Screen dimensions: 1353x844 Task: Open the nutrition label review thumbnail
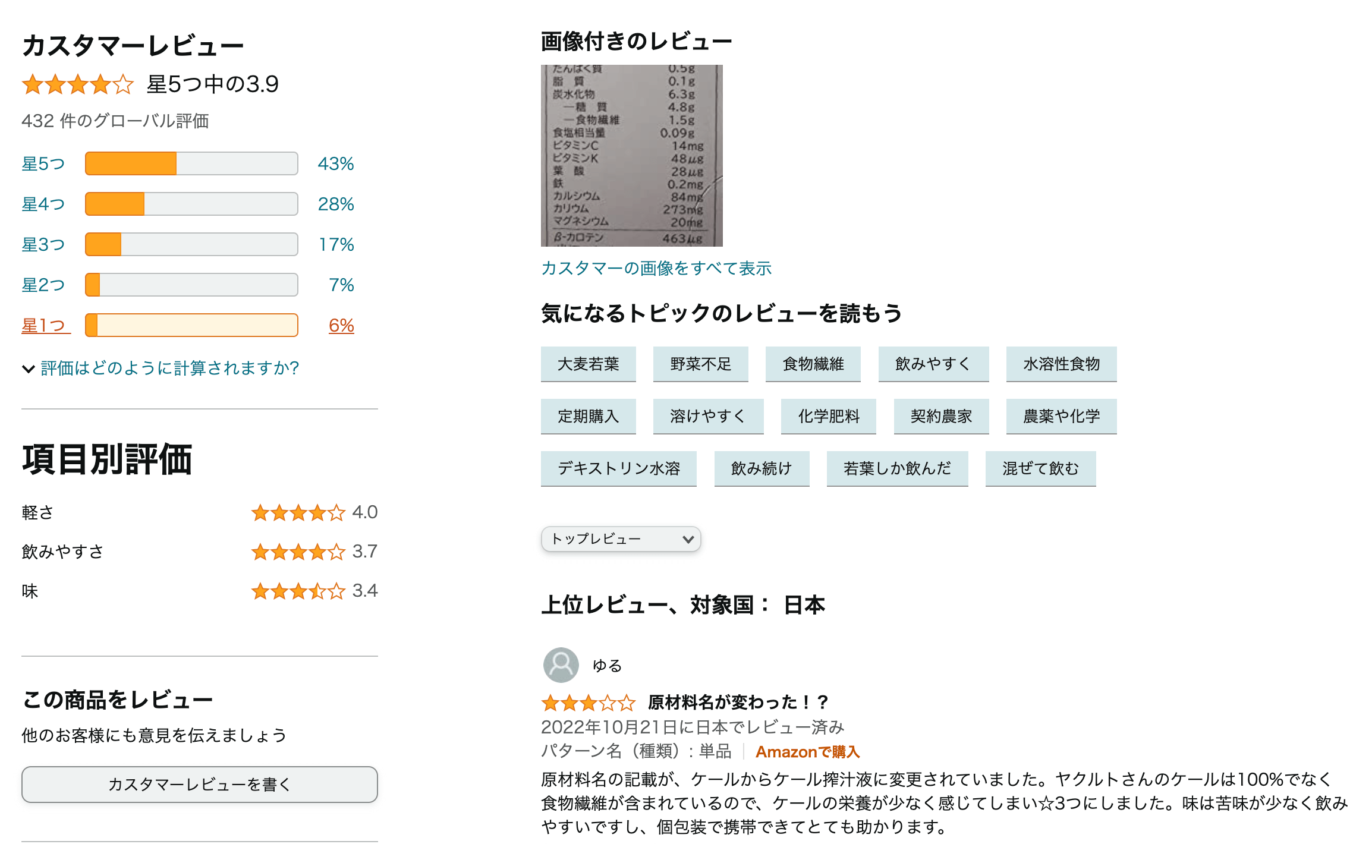pyautogui.click(x=631, y=155)
